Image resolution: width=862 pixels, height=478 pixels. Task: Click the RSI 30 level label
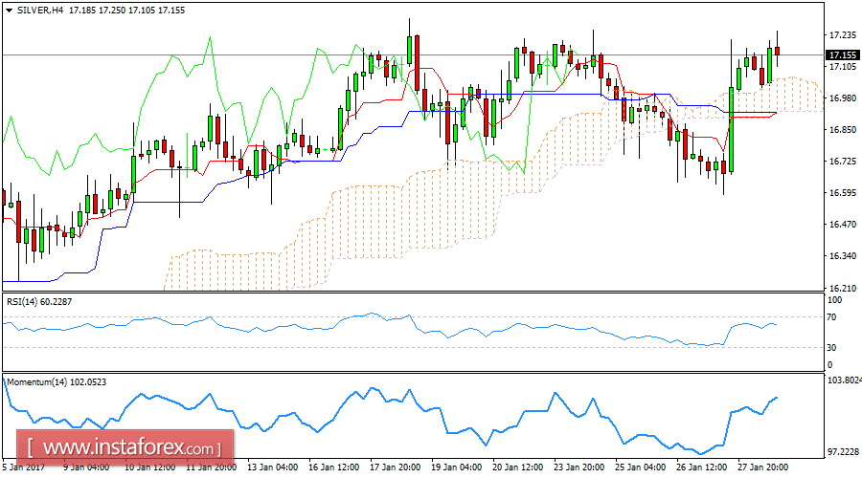pos(831,347)
